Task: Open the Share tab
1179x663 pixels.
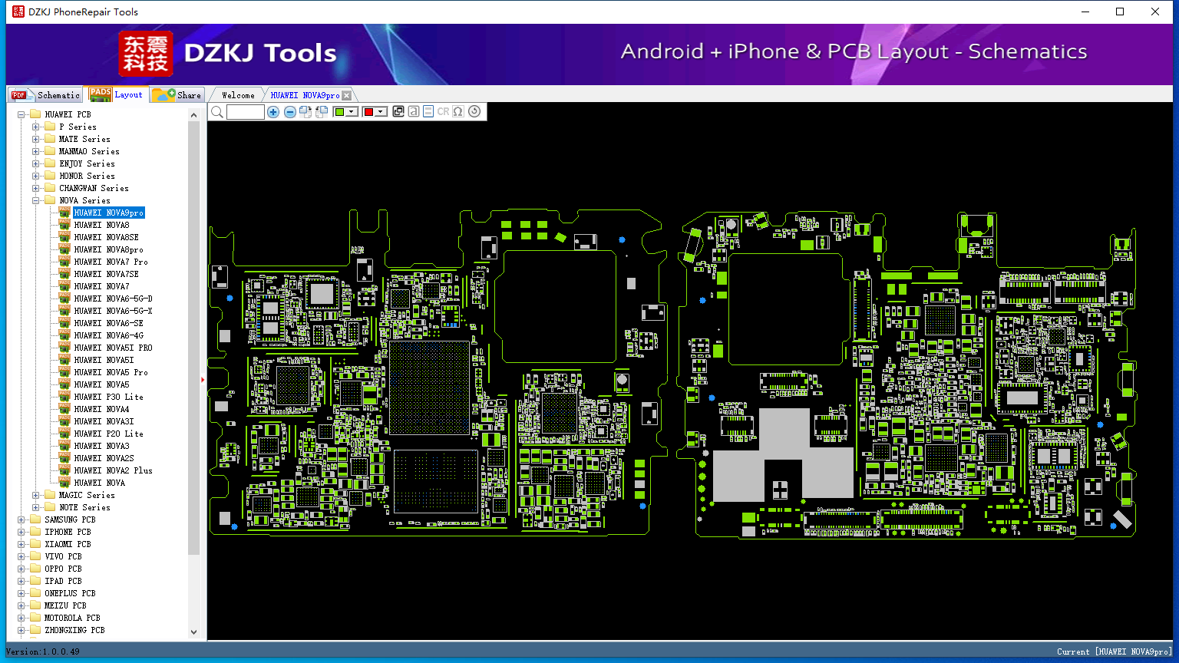Action: tap(177, 95)
